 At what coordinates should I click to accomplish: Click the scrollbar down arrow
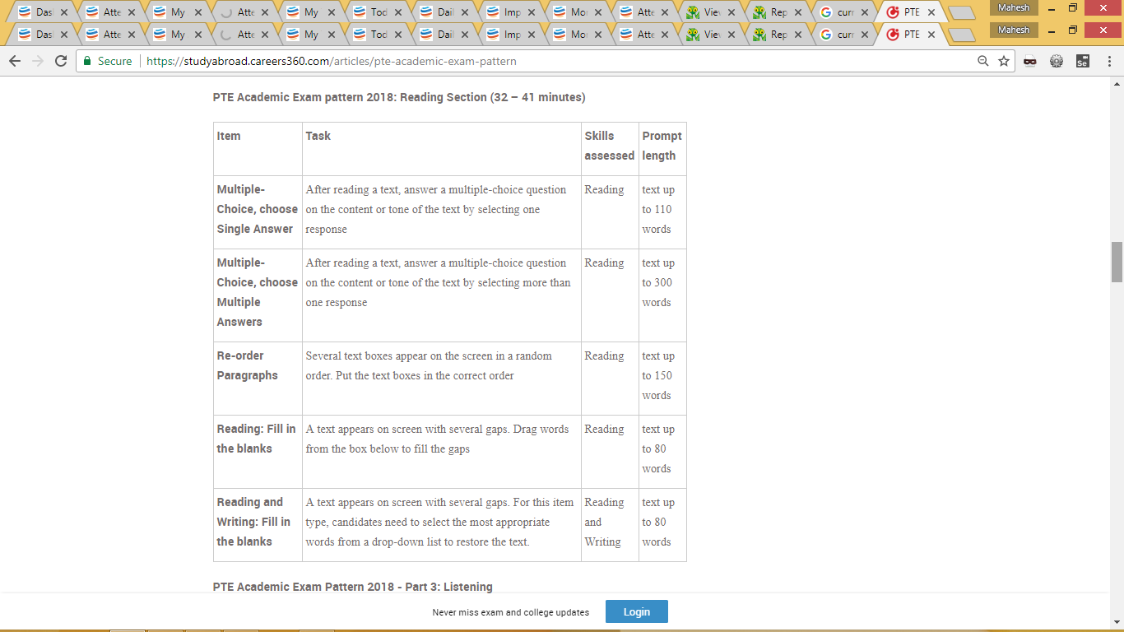click(x=1117, y=622)
